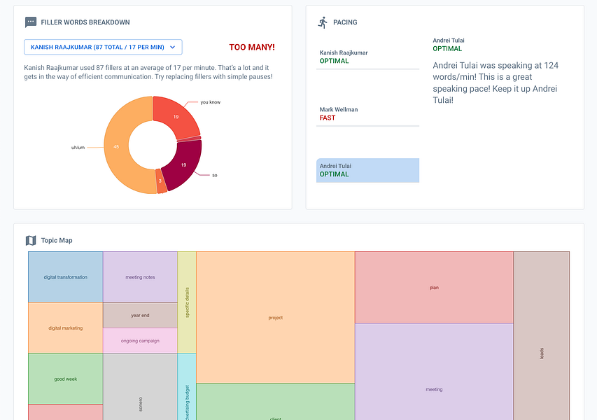Click the uh/um orange donut segment
The width and height of the screenshot is (597, 420).
(116, 146)
